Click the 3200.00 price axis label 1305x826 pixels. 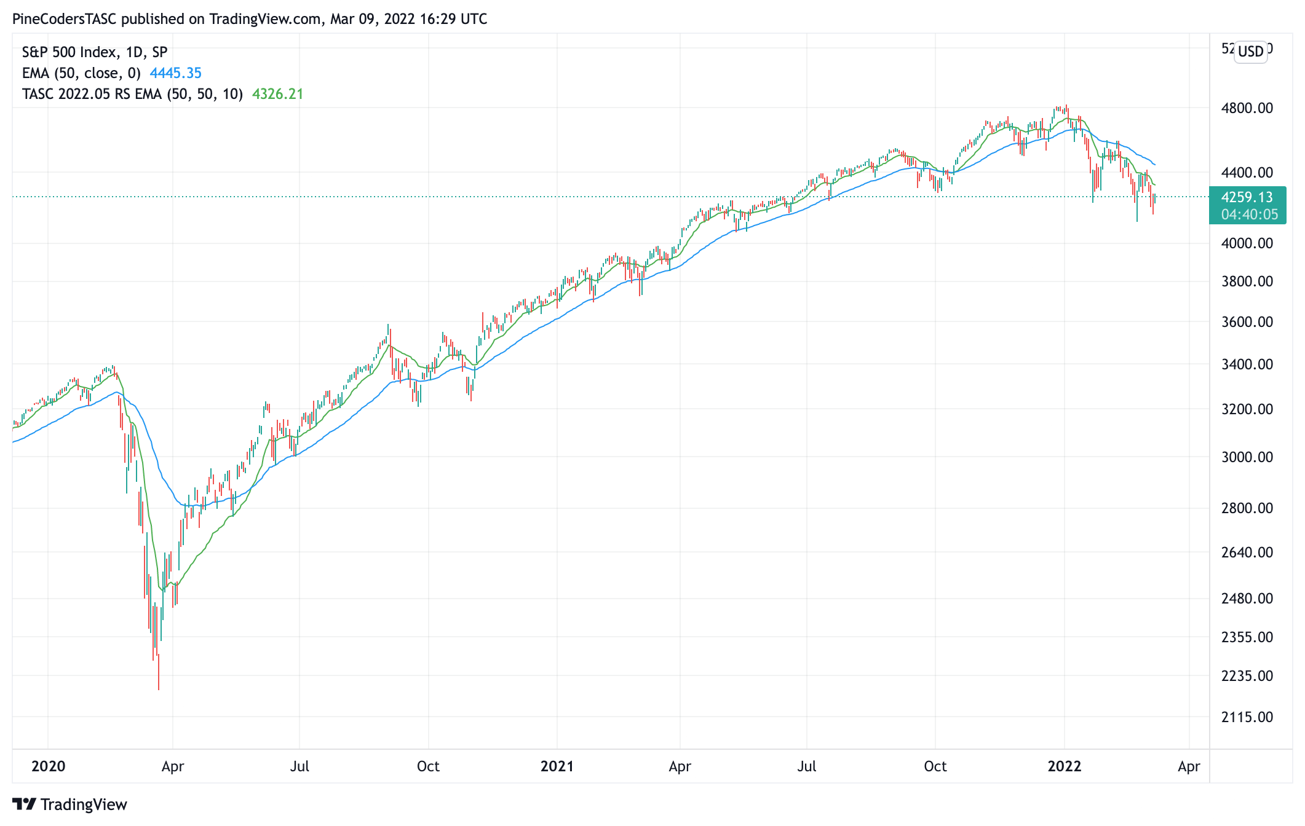pos(1247,409)
